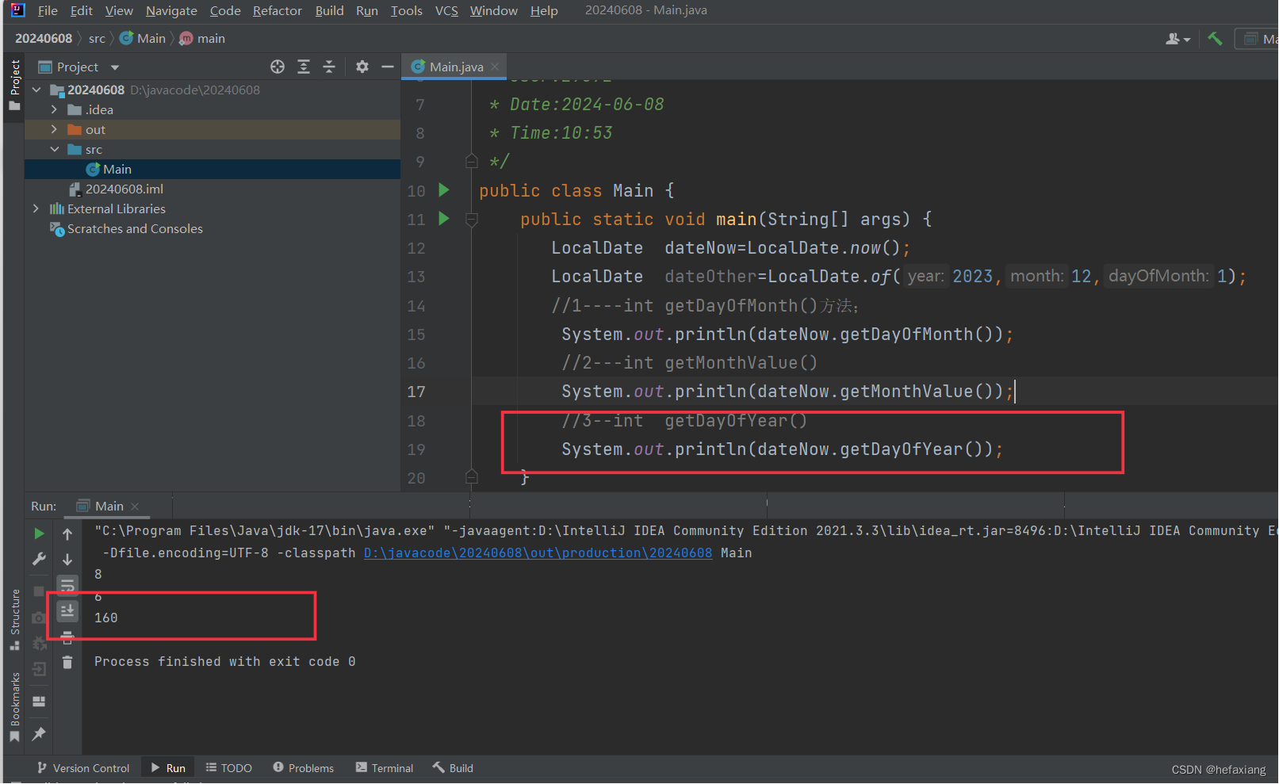The image size is (1279, 784).
Task: Select 20240608.iml file
Action: (x=124, y=189)
